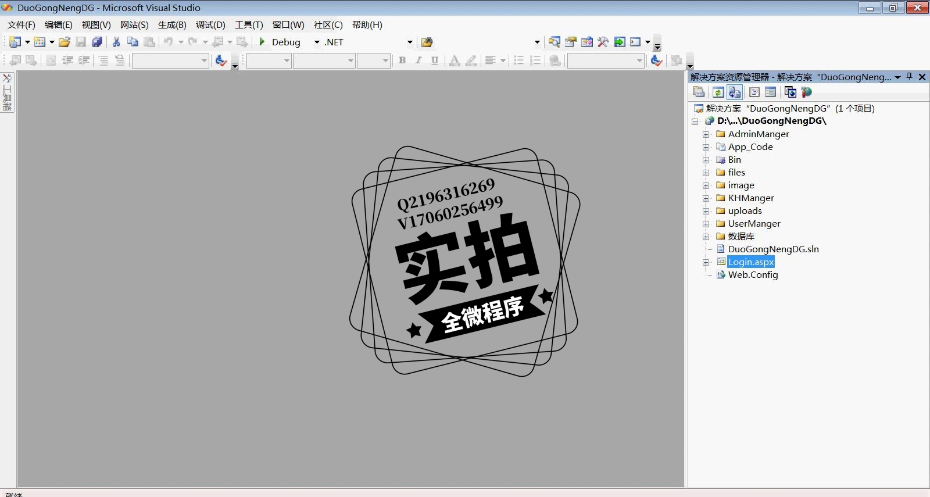Viewport: 930px width, 497px height.
Task: Toggle Bold formatting button
Action: point(402,60)
